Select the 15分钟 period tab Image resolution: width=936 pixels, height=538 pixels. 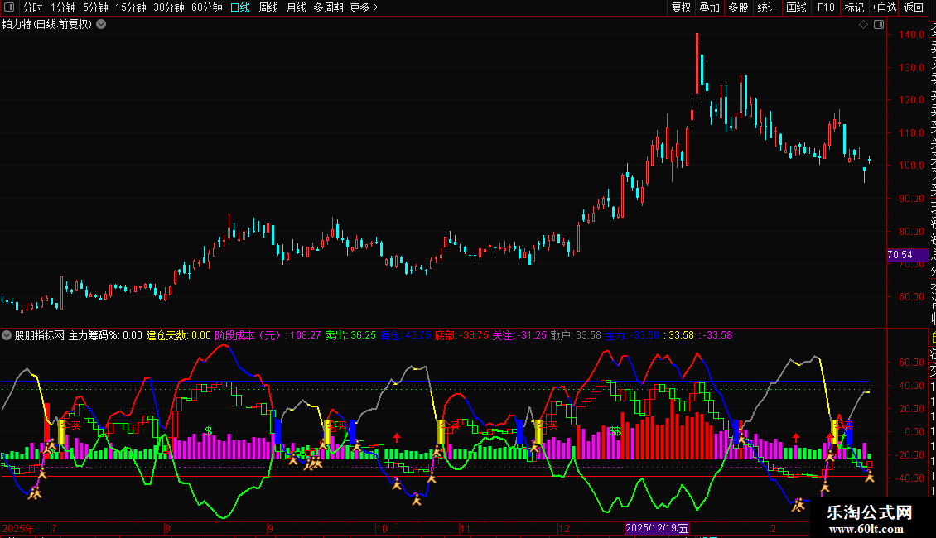coord(131,7)
